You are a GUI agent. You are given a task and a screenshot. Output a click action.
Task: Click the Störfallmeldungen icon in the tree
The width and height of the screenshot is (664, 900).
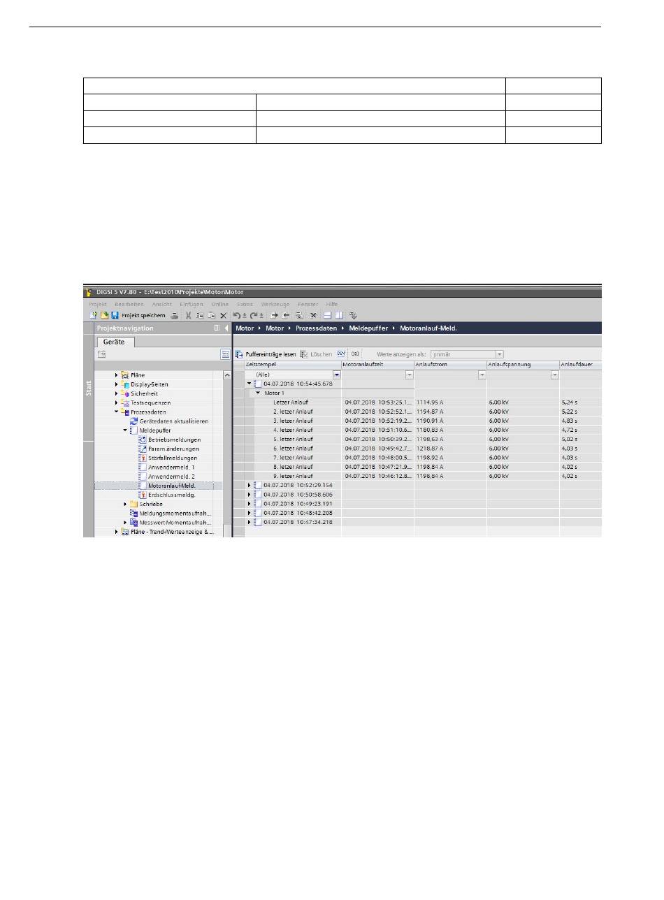[x=142, y=458]
